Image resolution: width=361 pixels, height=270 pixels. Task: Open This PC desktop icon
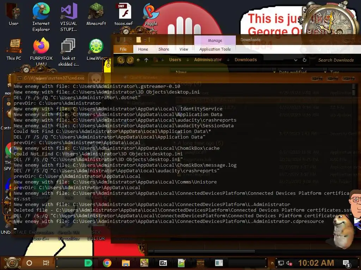[x=14, y=50]
